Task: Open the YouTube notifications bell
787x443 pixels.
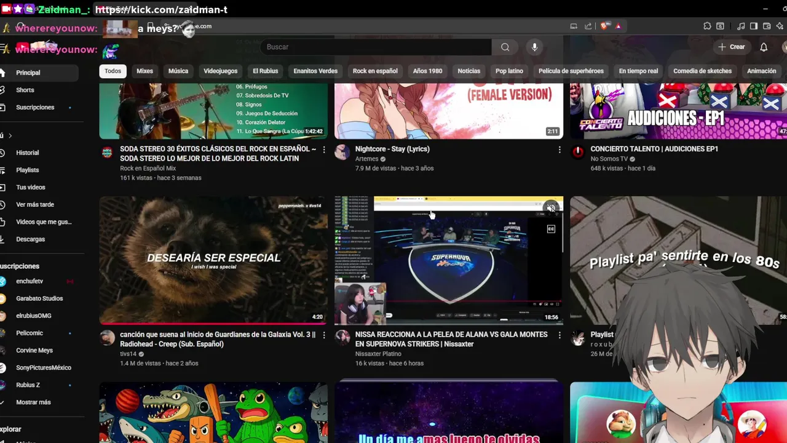Action: (x=764, y=47)
